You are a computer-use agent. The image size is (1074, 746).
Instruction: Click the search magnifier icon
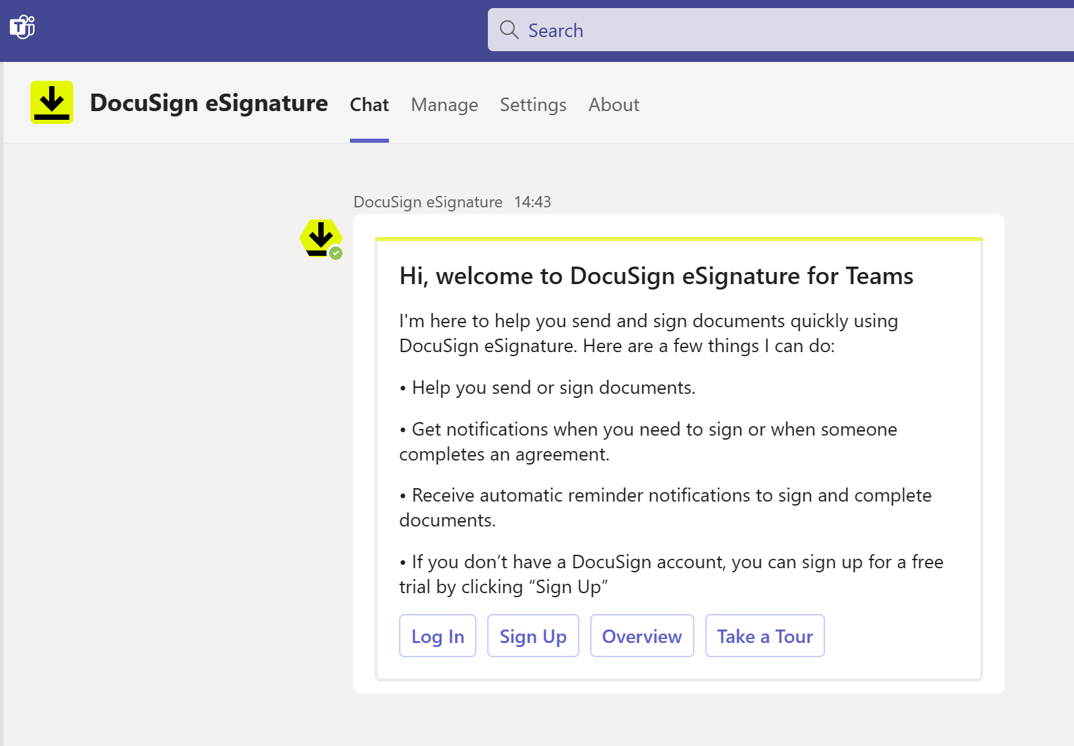click(x=509, y=30)
